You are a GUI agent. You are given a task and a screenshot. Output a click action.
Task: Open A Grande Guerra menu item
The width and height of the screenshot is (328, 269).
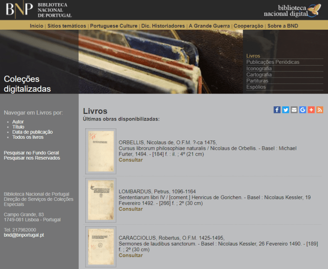[209, 26]
